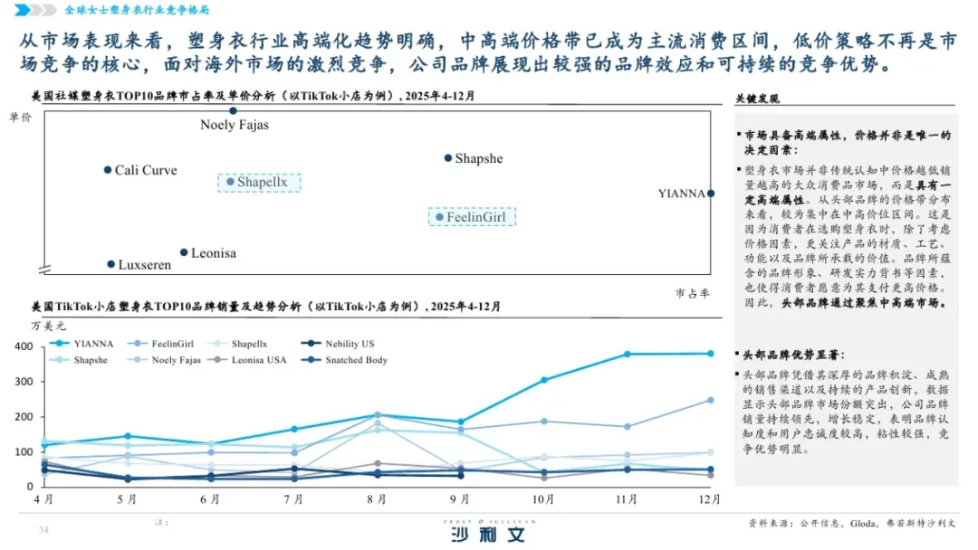Image resolution: width=978 pixels, height=550 pixels.
Task: Click the 100 tick on the y-axis
Action: click(x=24, y=451)
